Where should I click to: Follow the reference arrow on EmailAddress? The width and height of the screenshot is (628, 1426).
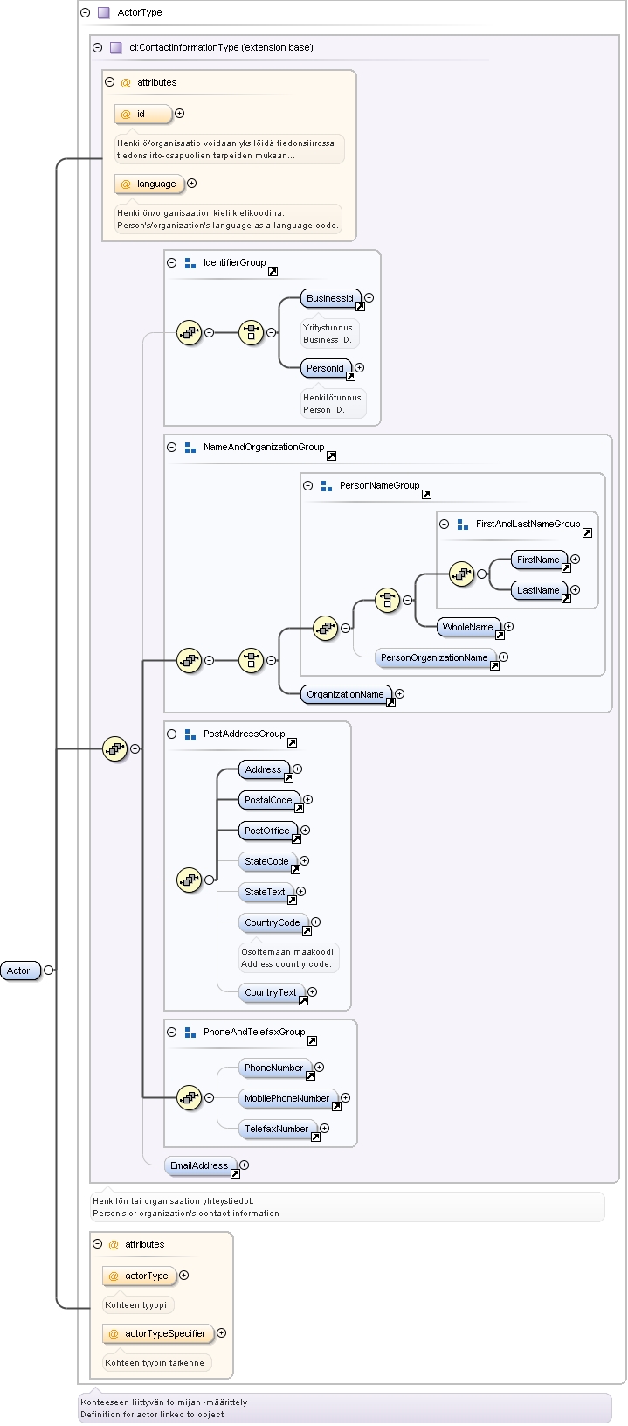click(235, 1174)
